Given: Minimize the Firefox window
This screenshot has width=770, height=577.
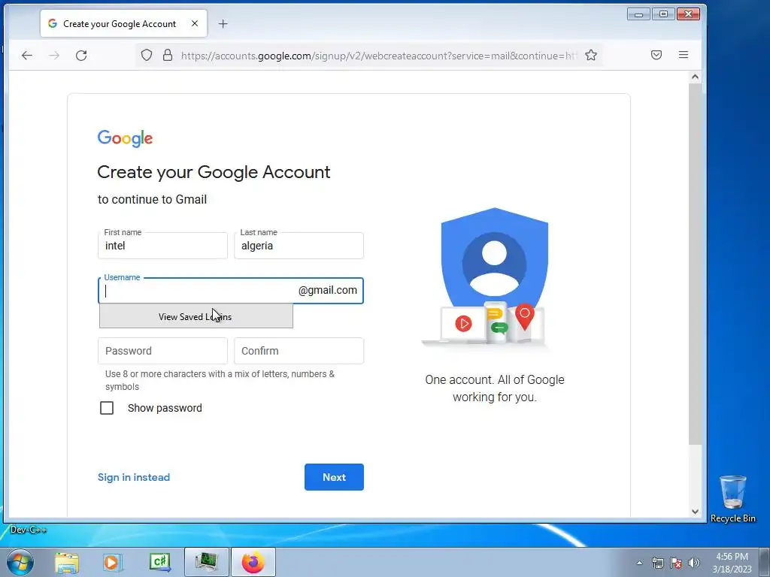Looking at the screenshot, I should (x=638, y=14).
